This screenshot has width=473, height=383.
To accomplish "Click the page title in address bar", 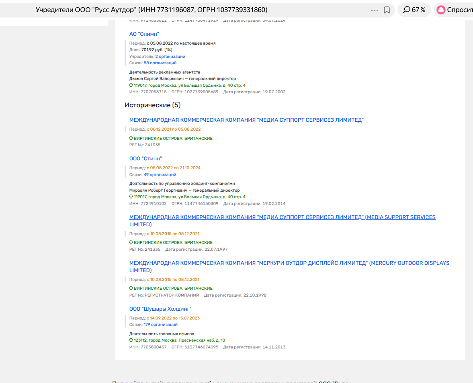I will 152,10.
